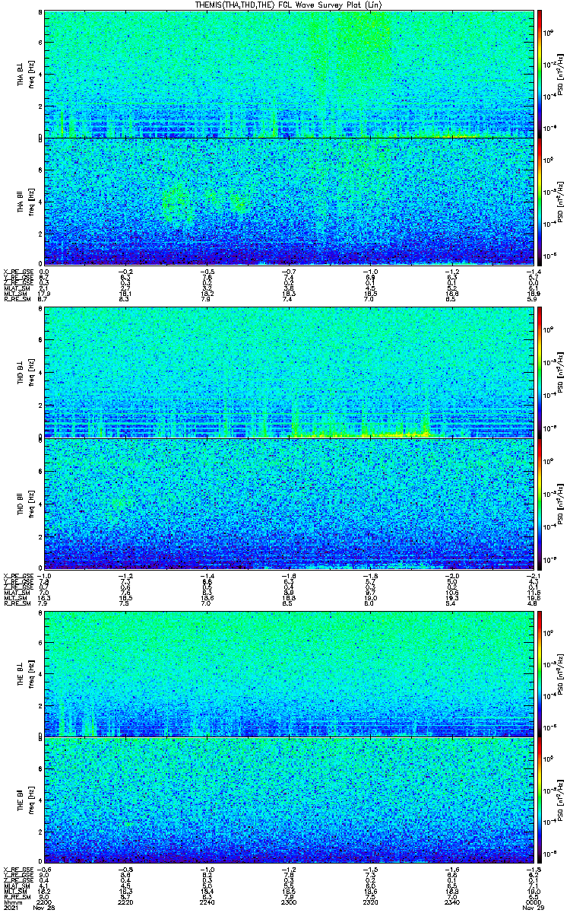
Task: Click the 'THE B∥ freq [Hz]' axis label
Action: [26, 801]
